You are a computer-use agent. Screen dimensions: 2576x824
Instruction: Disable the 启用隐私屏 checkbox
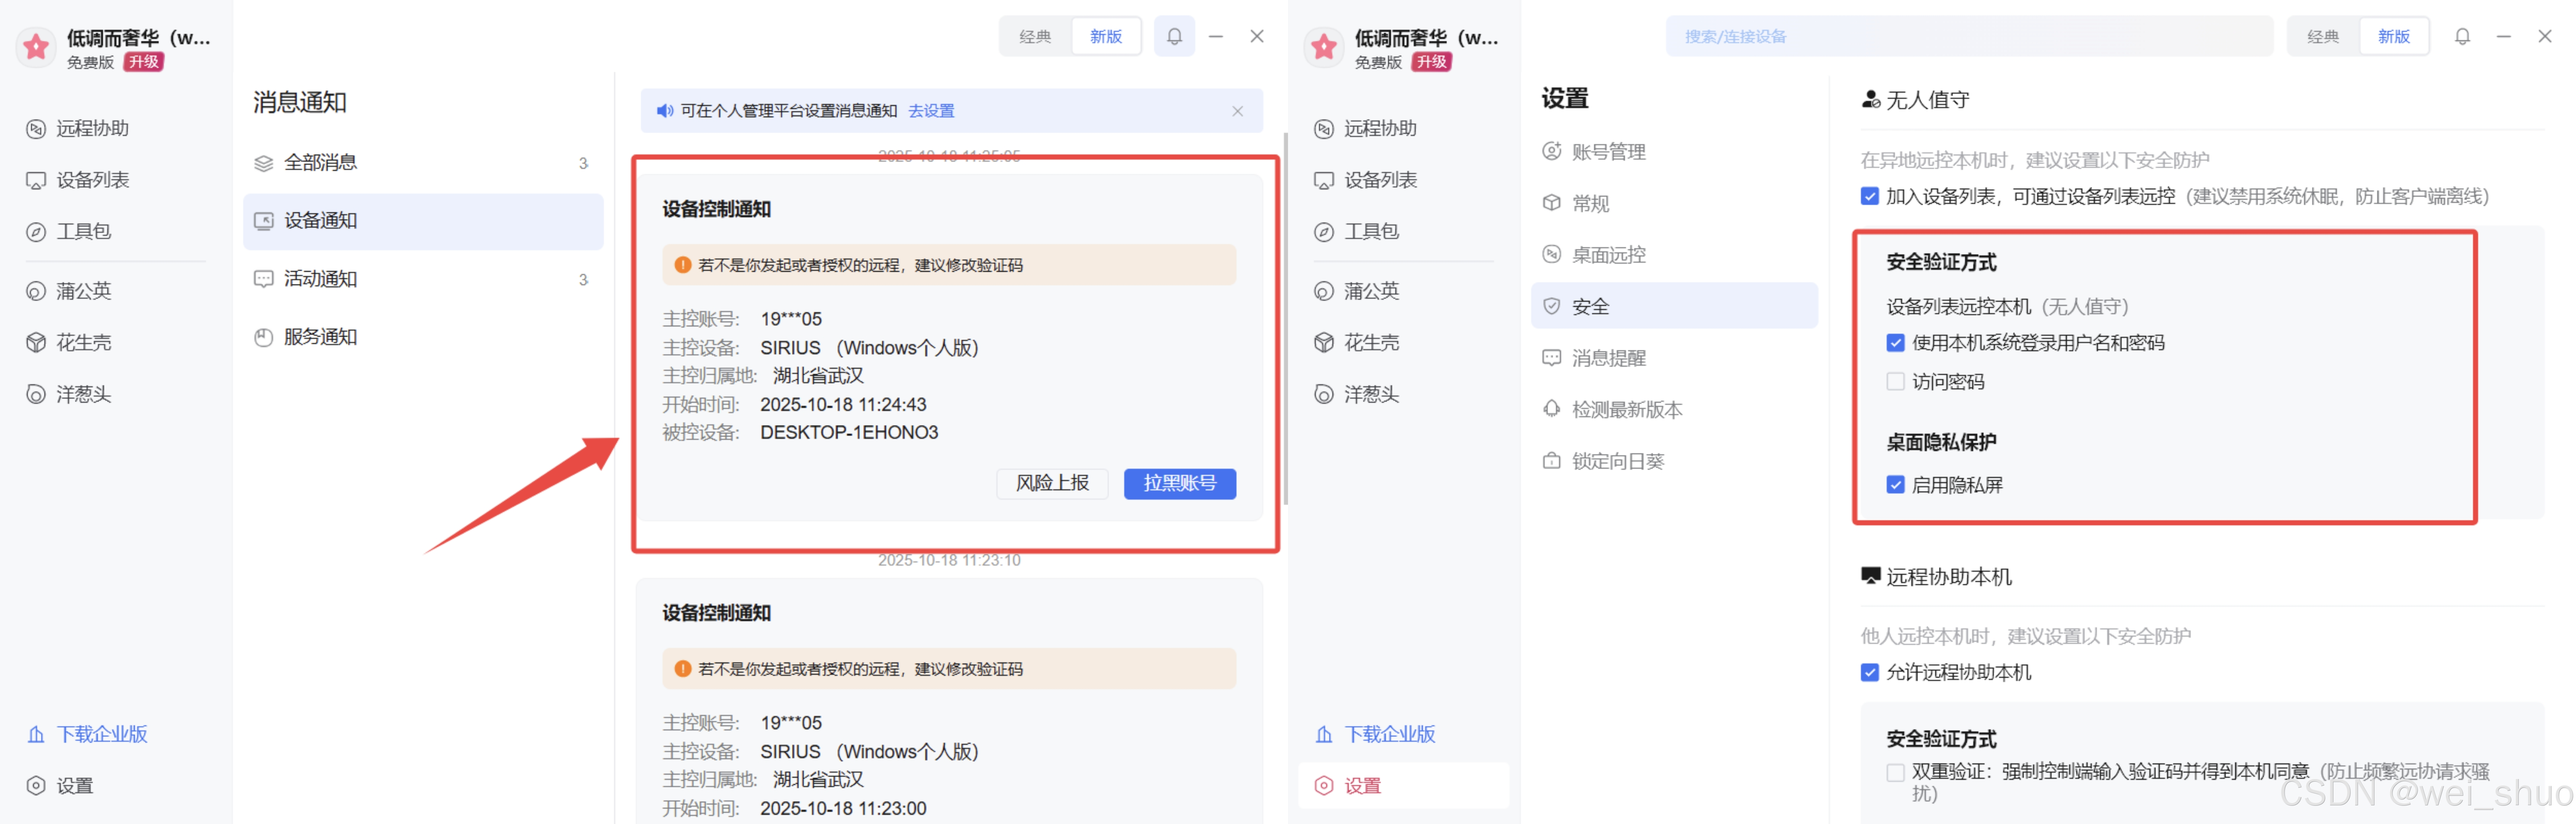1895,484
